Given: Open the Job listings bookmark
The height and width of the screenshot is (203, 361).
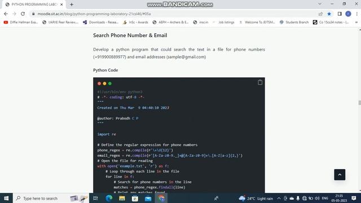Looking at the screenshot, I should click(223, 22).
